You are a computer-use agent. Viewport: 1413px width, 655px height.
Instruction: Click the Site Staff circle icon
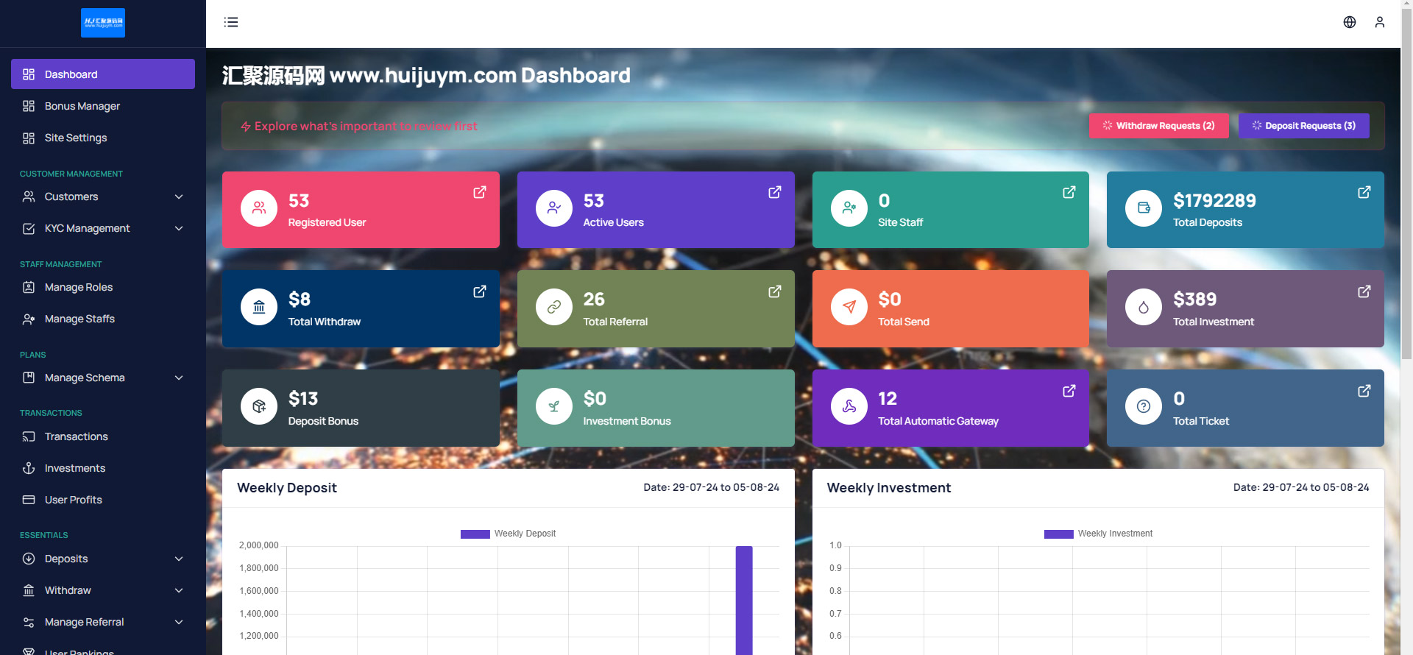coord(849,208)
